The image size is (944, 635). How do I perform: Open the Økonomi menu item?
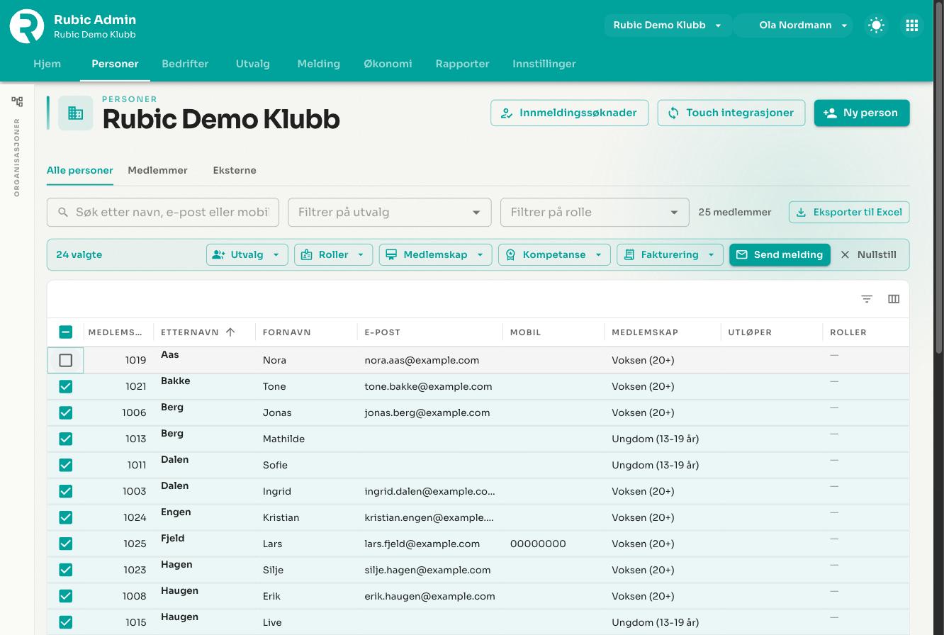click(388, 64)
